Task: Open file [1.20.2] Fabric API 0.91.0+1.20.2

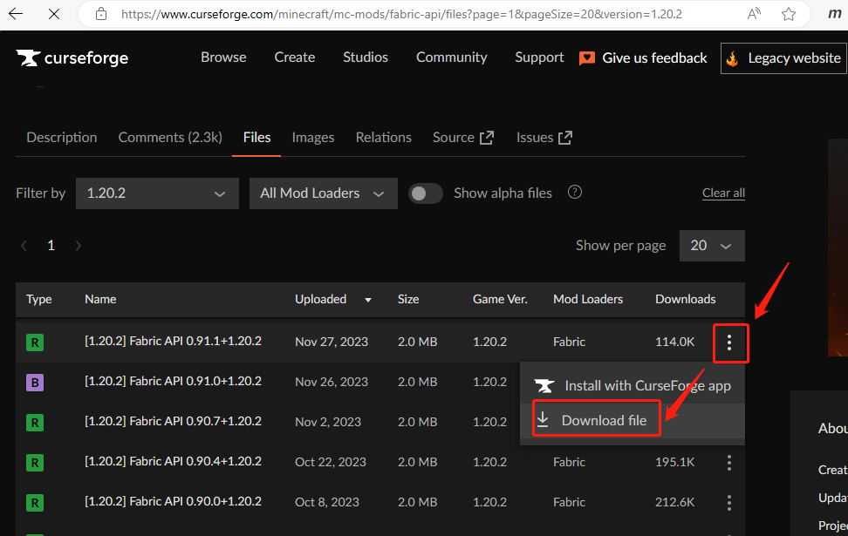Action: pos(173,381)
